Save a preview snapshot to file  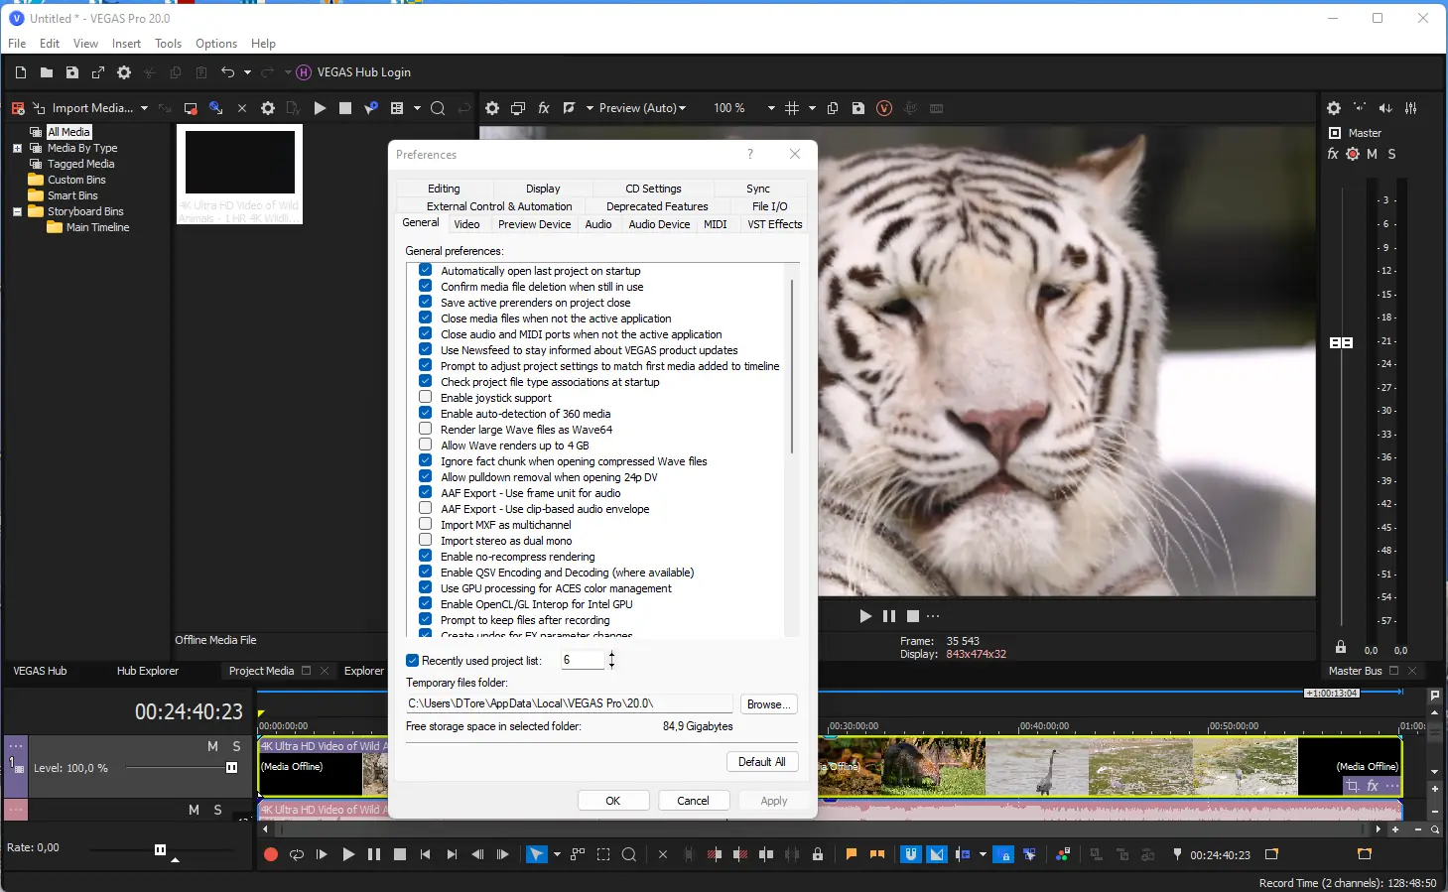pyautogui.click(x=858, y=108)
